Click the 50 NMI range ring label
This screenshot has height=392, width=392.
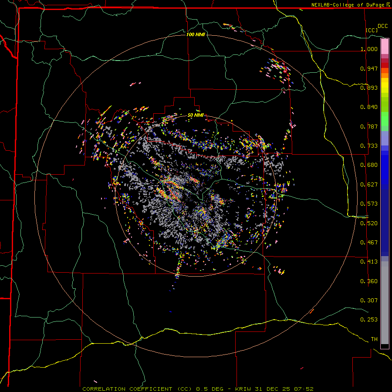[196, 115]
